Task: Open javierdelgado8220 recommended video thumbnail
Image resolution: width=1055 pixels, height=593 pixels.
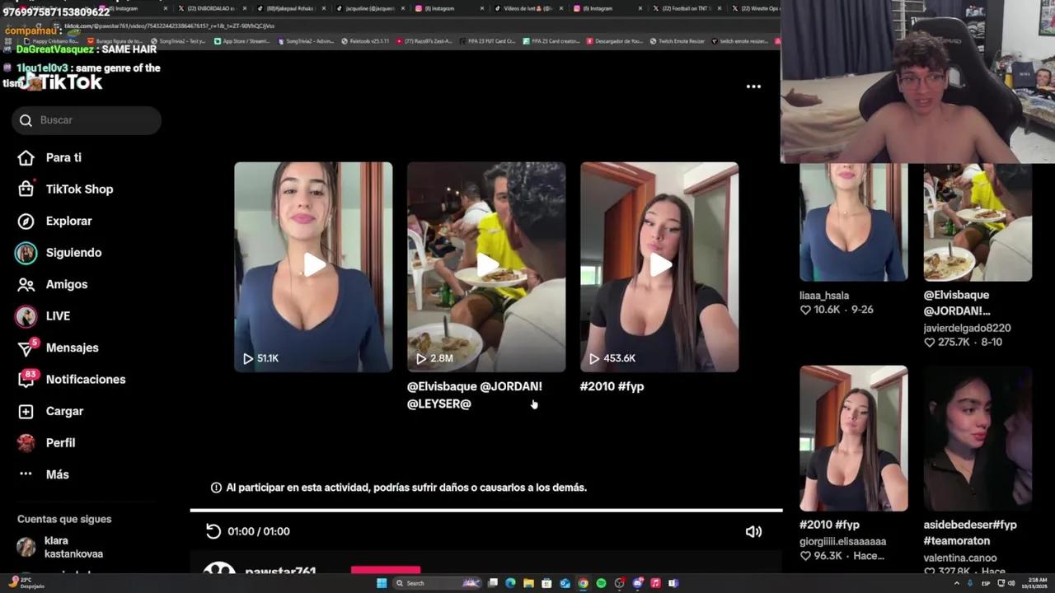Action: pos(978,222)
